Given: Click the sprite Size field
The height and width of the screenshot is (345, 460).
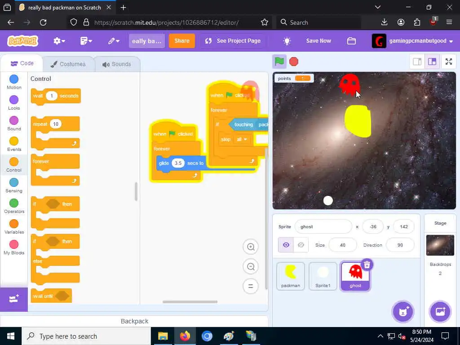Looking at the screenshot, I should pos(343,245).
